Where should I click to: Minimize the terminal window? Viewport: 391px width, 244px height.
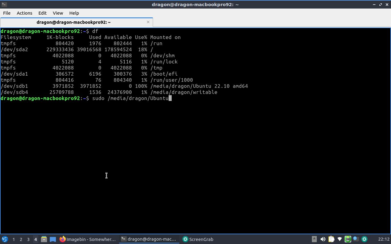click(374, 5)
